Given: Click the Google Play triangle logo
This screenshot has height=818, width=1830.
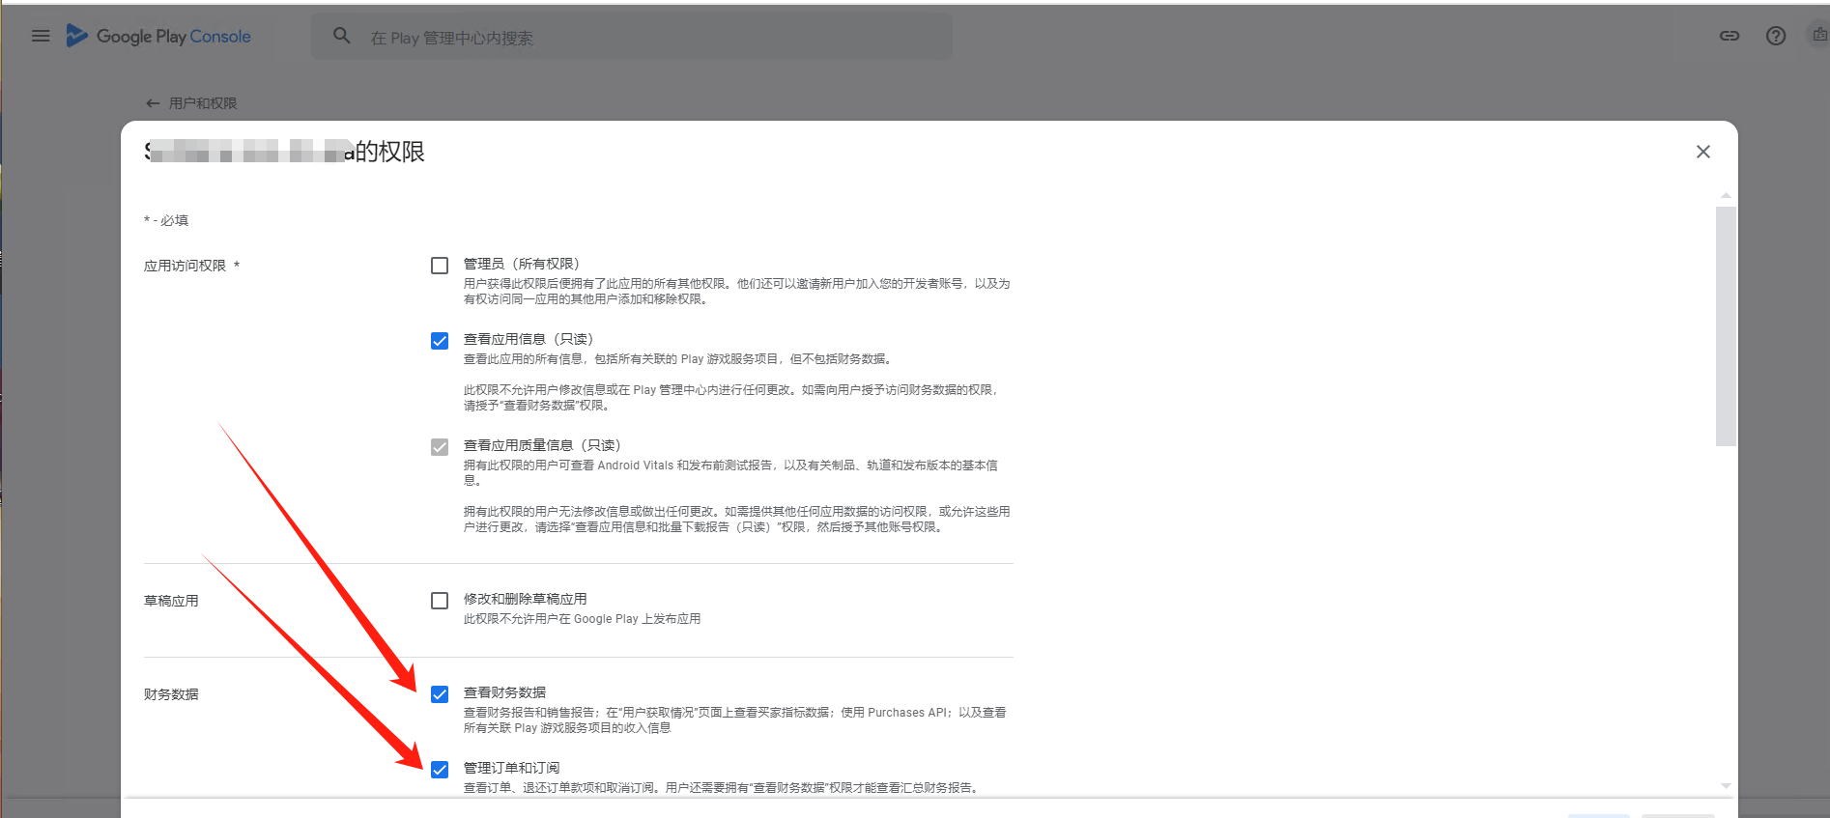Looking at the screenshot, I should point(76,36).
